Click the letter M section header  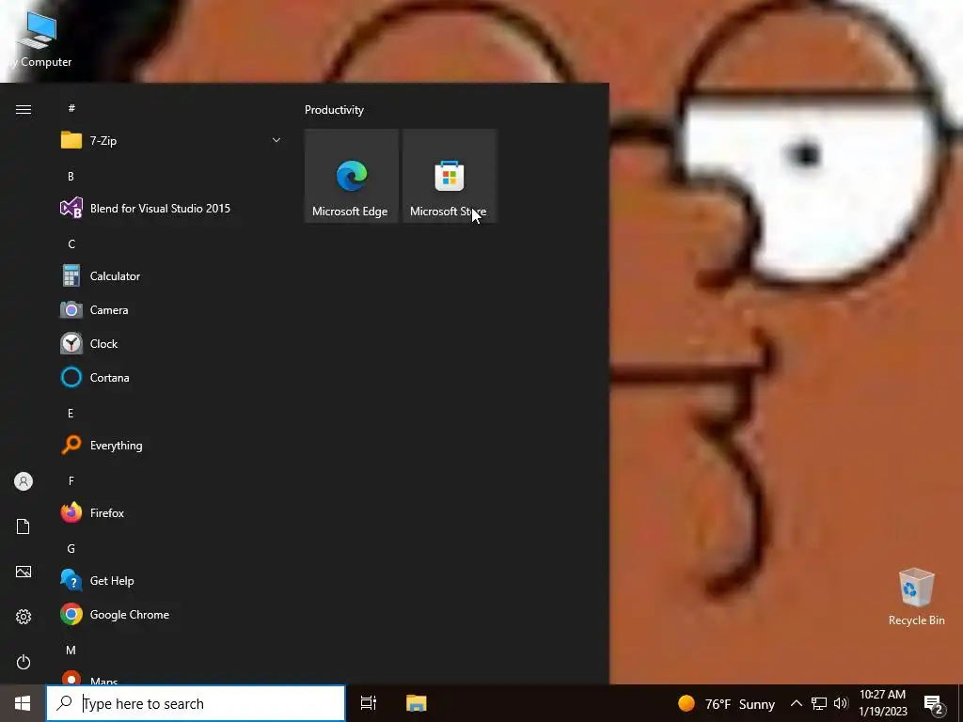click(x=71, y=651)
